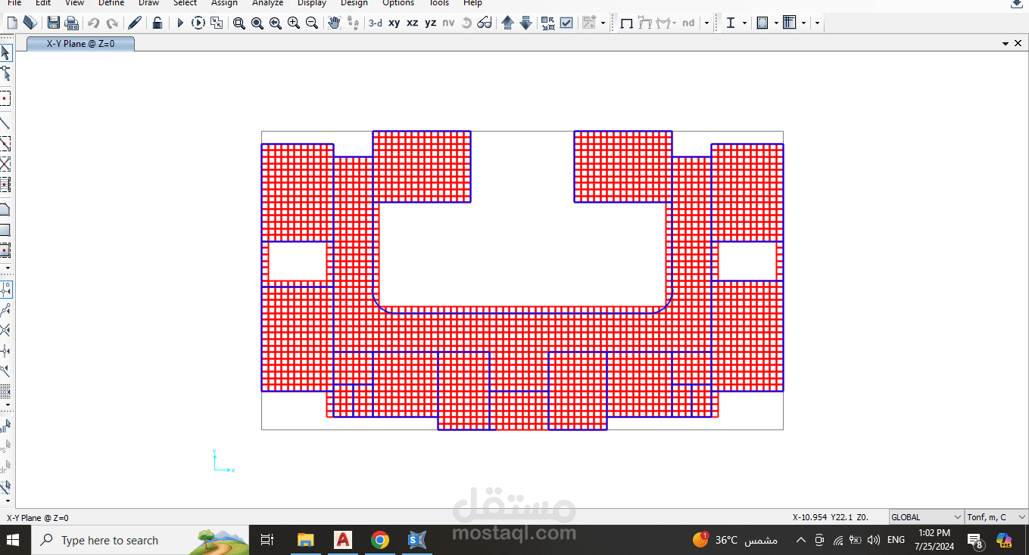
Task: Click the Draw Rectangular Area icon
Action: pos(5,230)
